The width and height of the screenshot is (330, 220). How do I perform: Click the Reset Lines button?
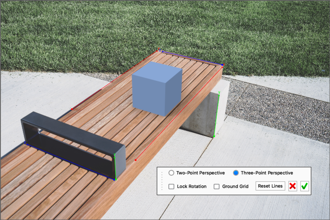270,186
